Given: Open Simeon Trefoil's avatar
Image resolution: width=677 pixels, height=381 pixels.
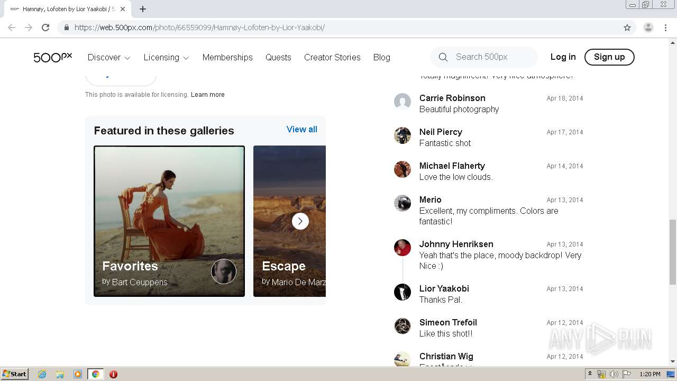Looking at the screenshot, I should click(x=402, y=326).
